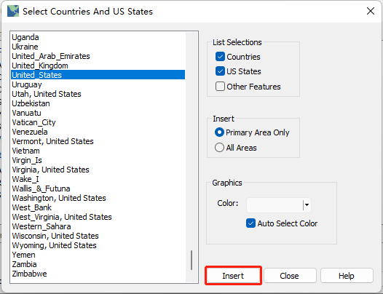Viewport: 383px width, 294px height.
Task: Uncheck the Countries checkbox
Action: [x=220, y=57]
